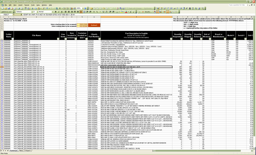Open the Chart Wizard
The height and width of the screenshot is (155, 256).
[x=71, y=8]
